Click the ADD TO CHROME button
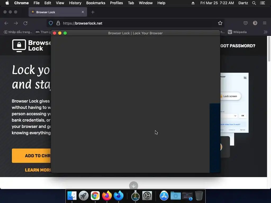 31,156
